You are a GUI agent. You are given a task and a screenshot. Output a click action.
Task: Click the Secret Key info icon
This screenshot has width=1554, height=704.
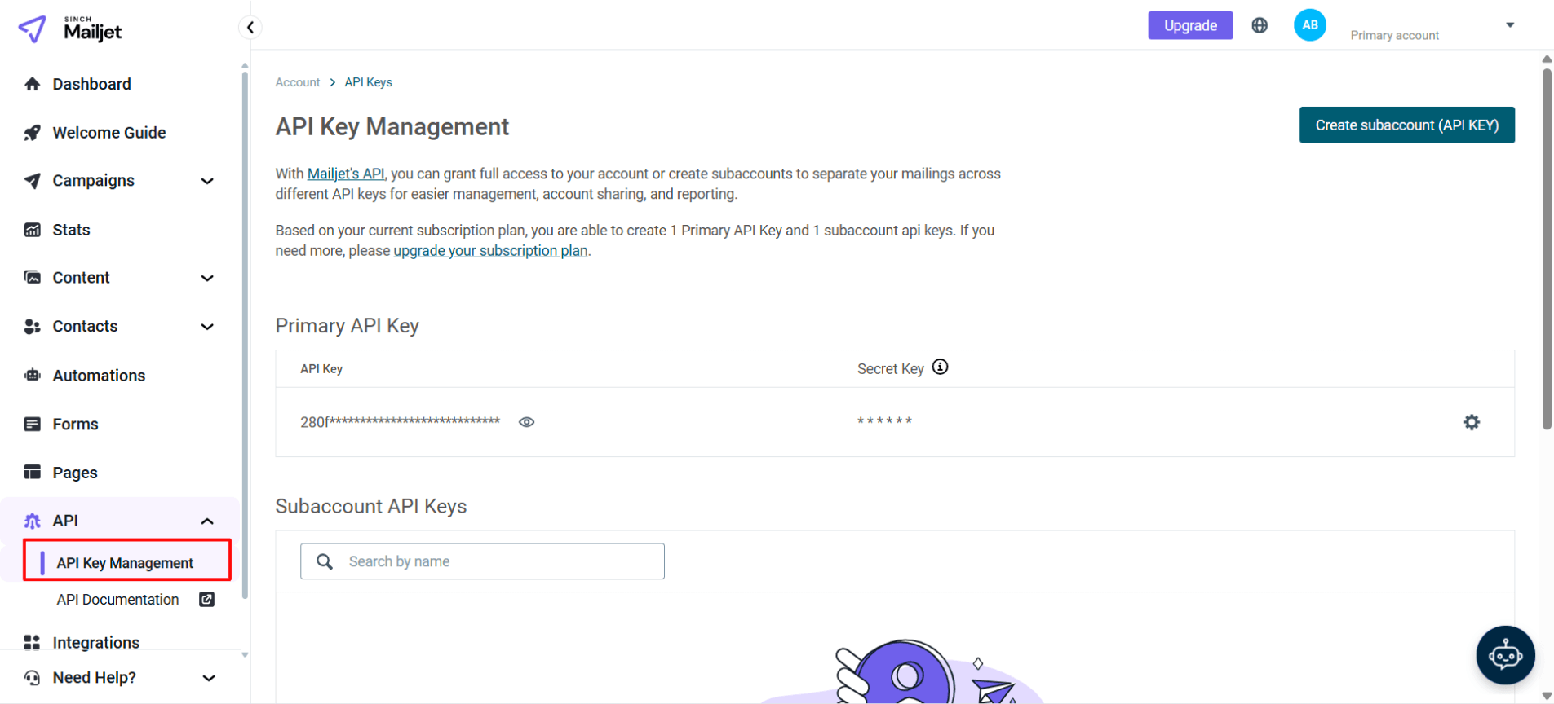[x=940, y=367]
